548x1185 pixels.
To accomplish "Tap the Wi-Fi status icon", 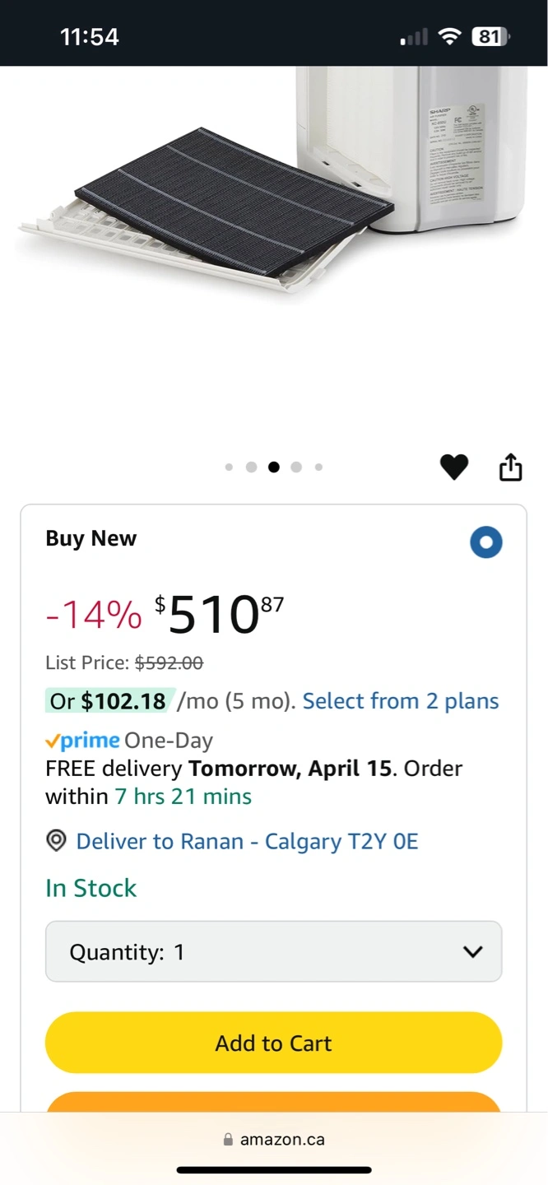I will (x=449, y=36).
